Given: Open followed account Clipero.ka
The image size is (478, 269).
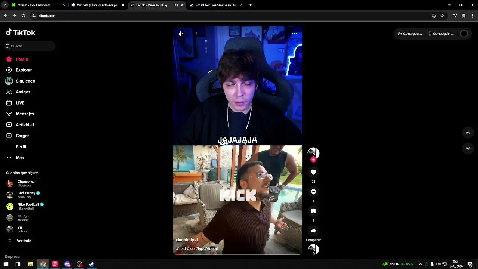Looking at the screenshot, I should tap(21, 183).
